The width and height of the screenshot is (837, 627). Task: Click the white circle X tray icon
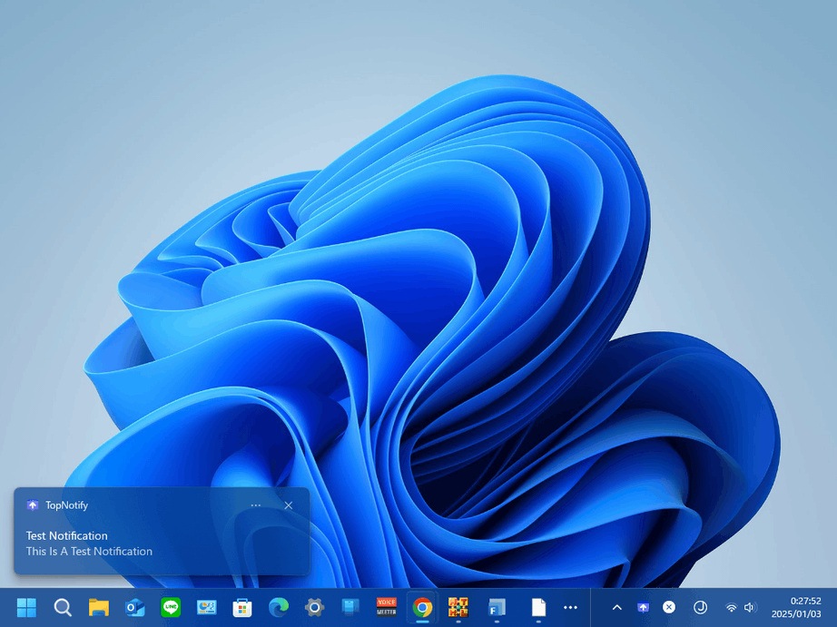click(669, 607)
